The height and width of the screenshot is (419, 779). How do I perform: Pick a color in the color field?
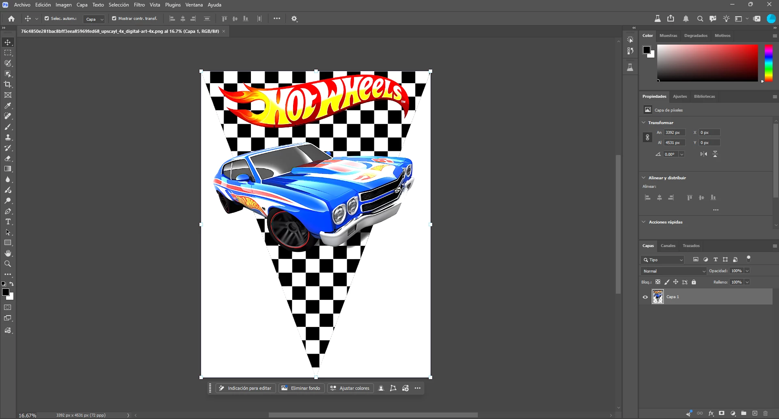click(708, 63)
